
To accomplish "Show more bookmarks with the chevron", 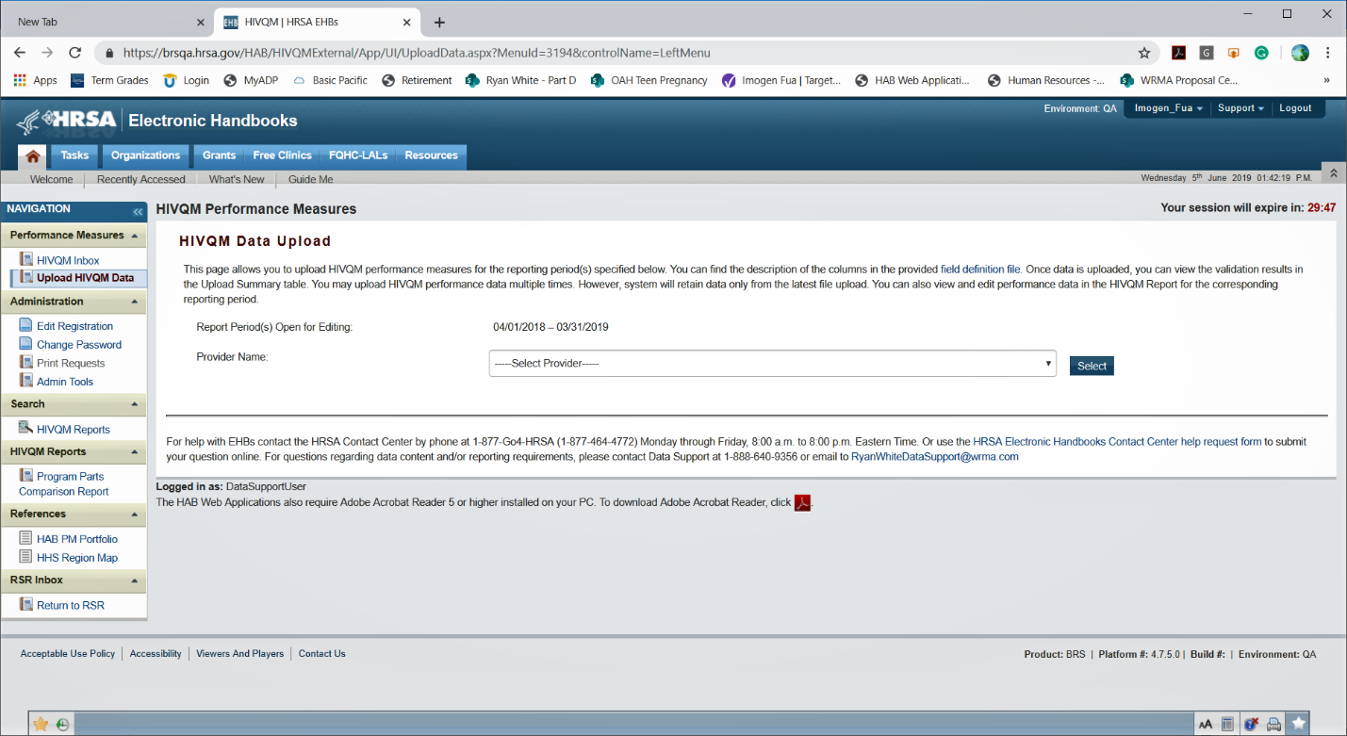I will point(1327,80).
